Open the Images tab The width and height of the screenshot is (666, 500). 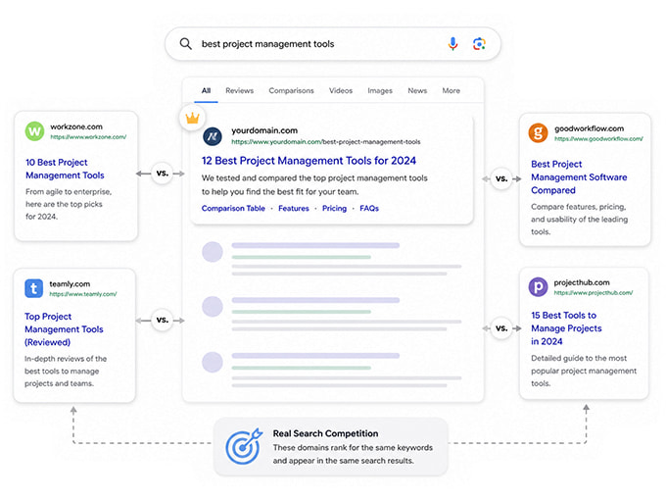[380, 90]
